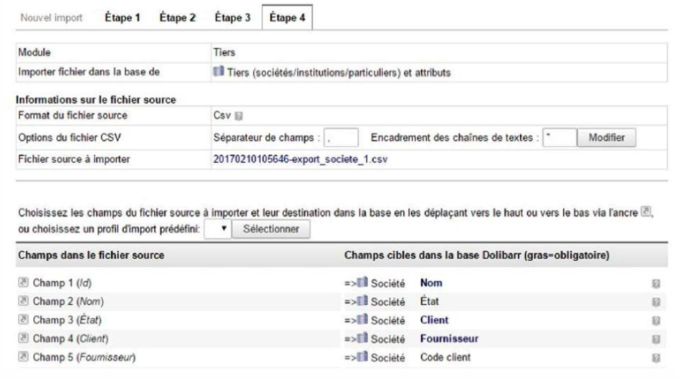
Task: Go to the Étape 3 tab
Action: point(232,18)
